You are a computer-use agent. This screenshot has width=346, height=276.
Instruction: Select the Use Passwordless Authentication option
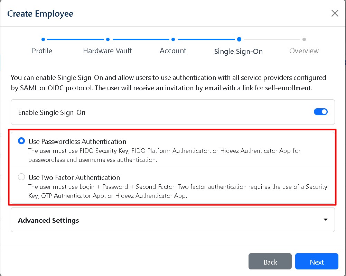click(x=21, y=141)
